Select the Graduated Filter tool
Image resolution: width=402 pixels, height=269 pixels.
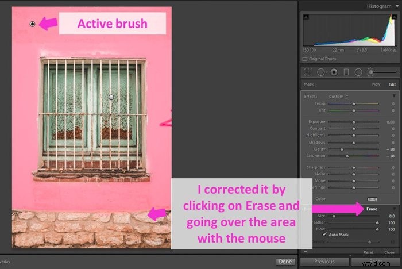pos(346,72)
